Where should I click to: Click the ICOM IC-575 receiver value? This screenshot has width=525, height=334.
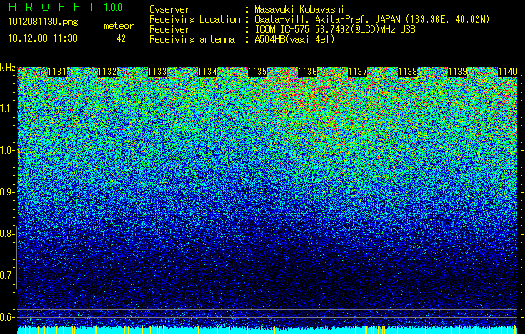click(x=335, y=29)
